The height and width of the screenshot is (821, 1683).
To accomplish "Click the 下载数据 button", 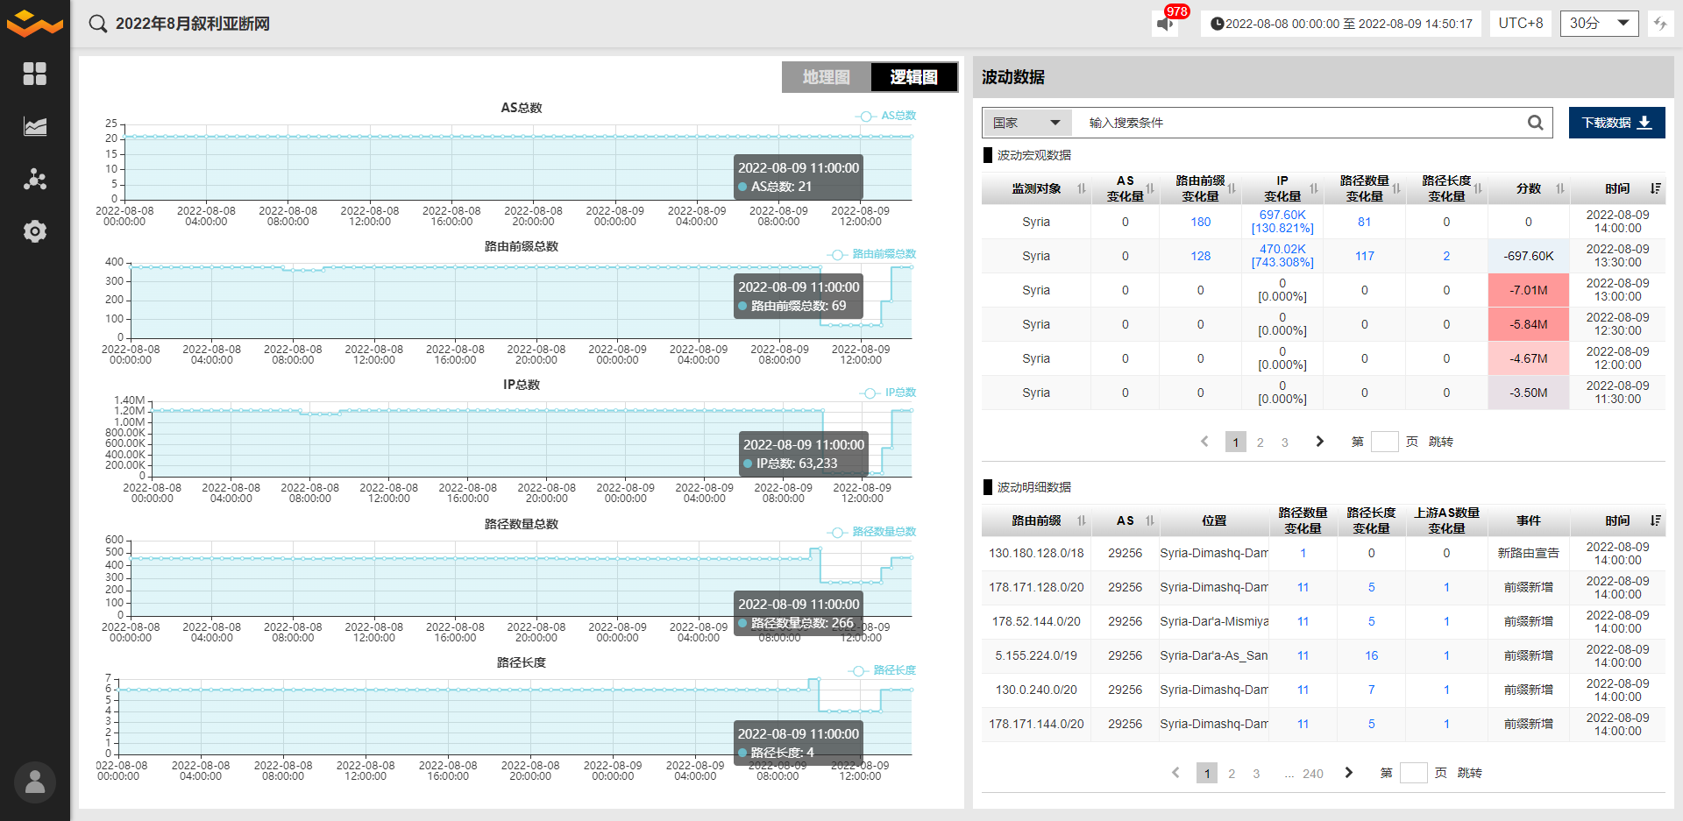I will (x=1616, y=123).
